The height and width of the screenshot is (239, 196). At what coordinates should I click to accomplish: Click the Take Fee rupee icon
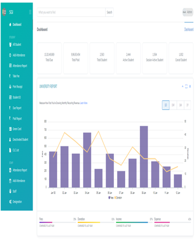(x=10, y=76)
